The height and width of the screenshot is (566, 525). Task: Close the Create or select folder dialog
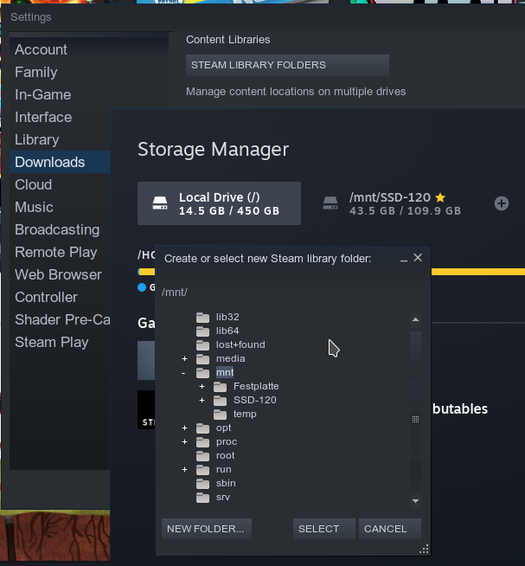pos(418,258)
